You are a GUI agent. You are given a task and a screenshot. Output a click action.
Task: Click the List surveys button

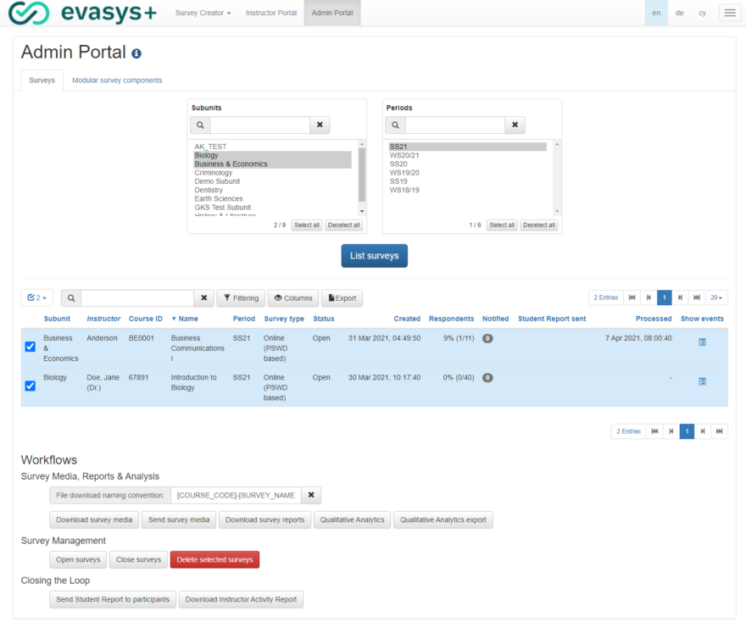[x=374, y=255]
